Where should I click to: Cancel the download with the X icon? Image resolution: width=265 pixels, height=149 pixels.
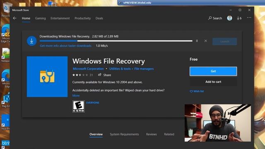[x=206, y=41]
